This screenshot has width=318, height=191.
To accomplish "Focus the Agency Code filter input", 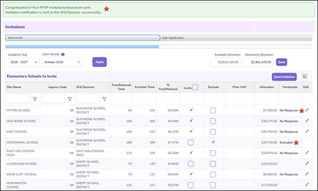I will pos(53,99).
